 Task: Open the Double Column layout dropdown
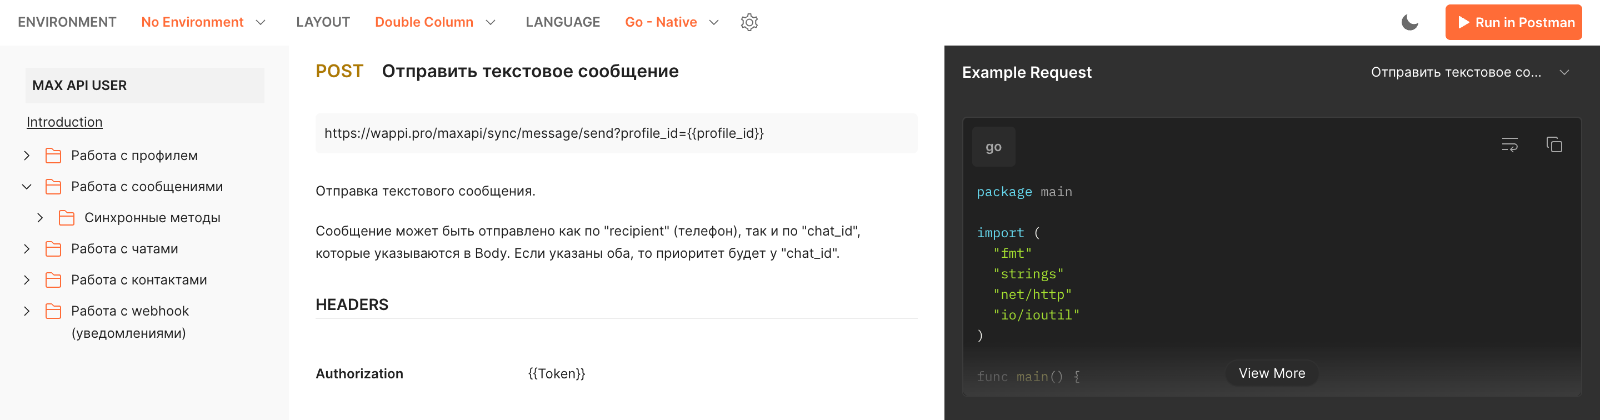click(x=435, y=22)
